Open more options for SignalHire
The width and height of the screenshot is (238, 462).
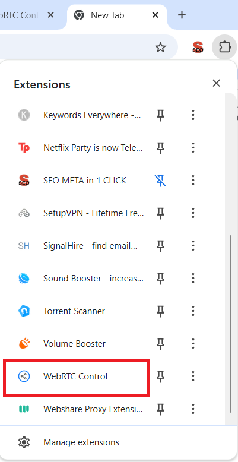tap(193, 245)
